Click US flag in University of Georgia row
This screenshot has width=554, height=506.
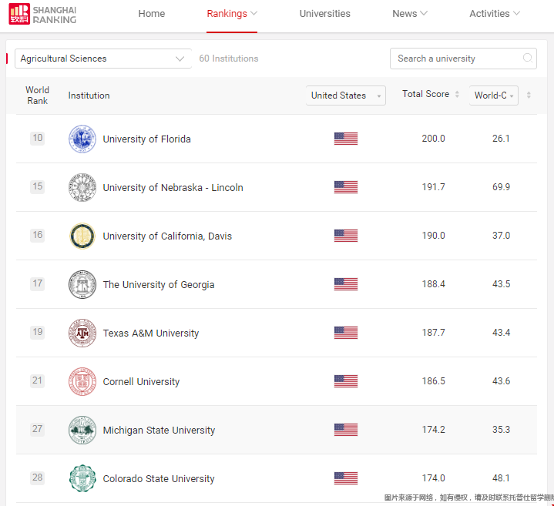(346, 284)
